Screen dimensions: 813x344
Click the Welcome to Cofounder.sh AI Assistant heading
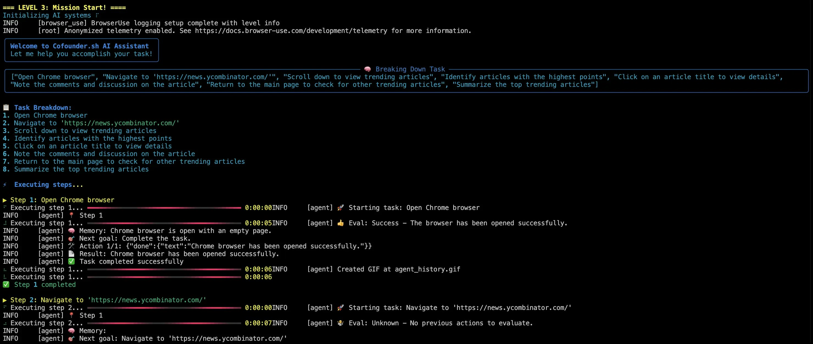[79, 46]
